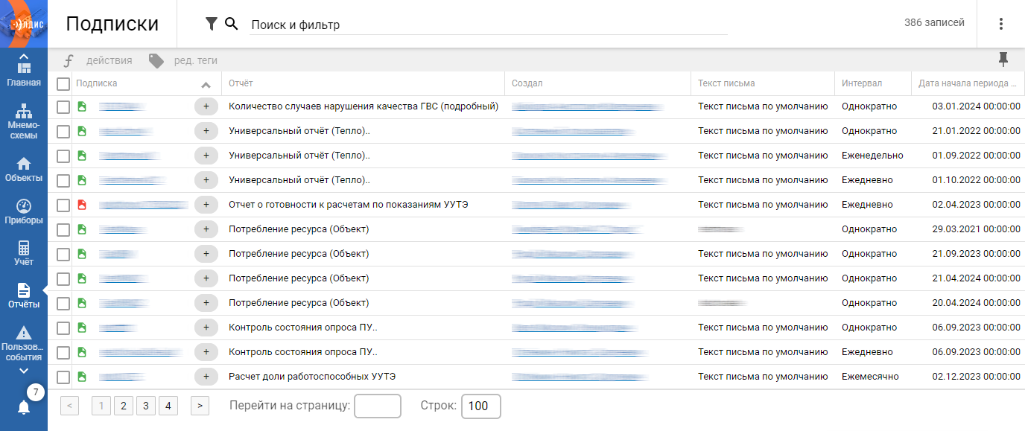Click действия toolbar label
1025x431 pixels.
point(110,60)
